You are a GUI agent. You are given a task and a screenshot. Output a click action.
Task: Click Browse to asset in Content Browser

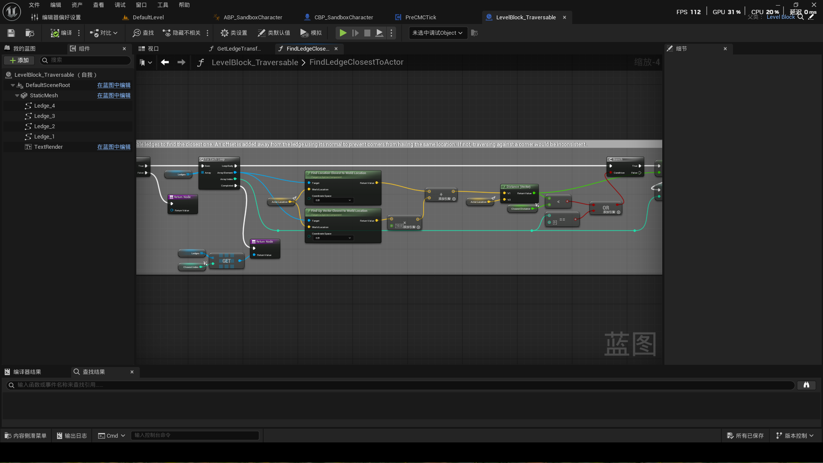point(30,33)
